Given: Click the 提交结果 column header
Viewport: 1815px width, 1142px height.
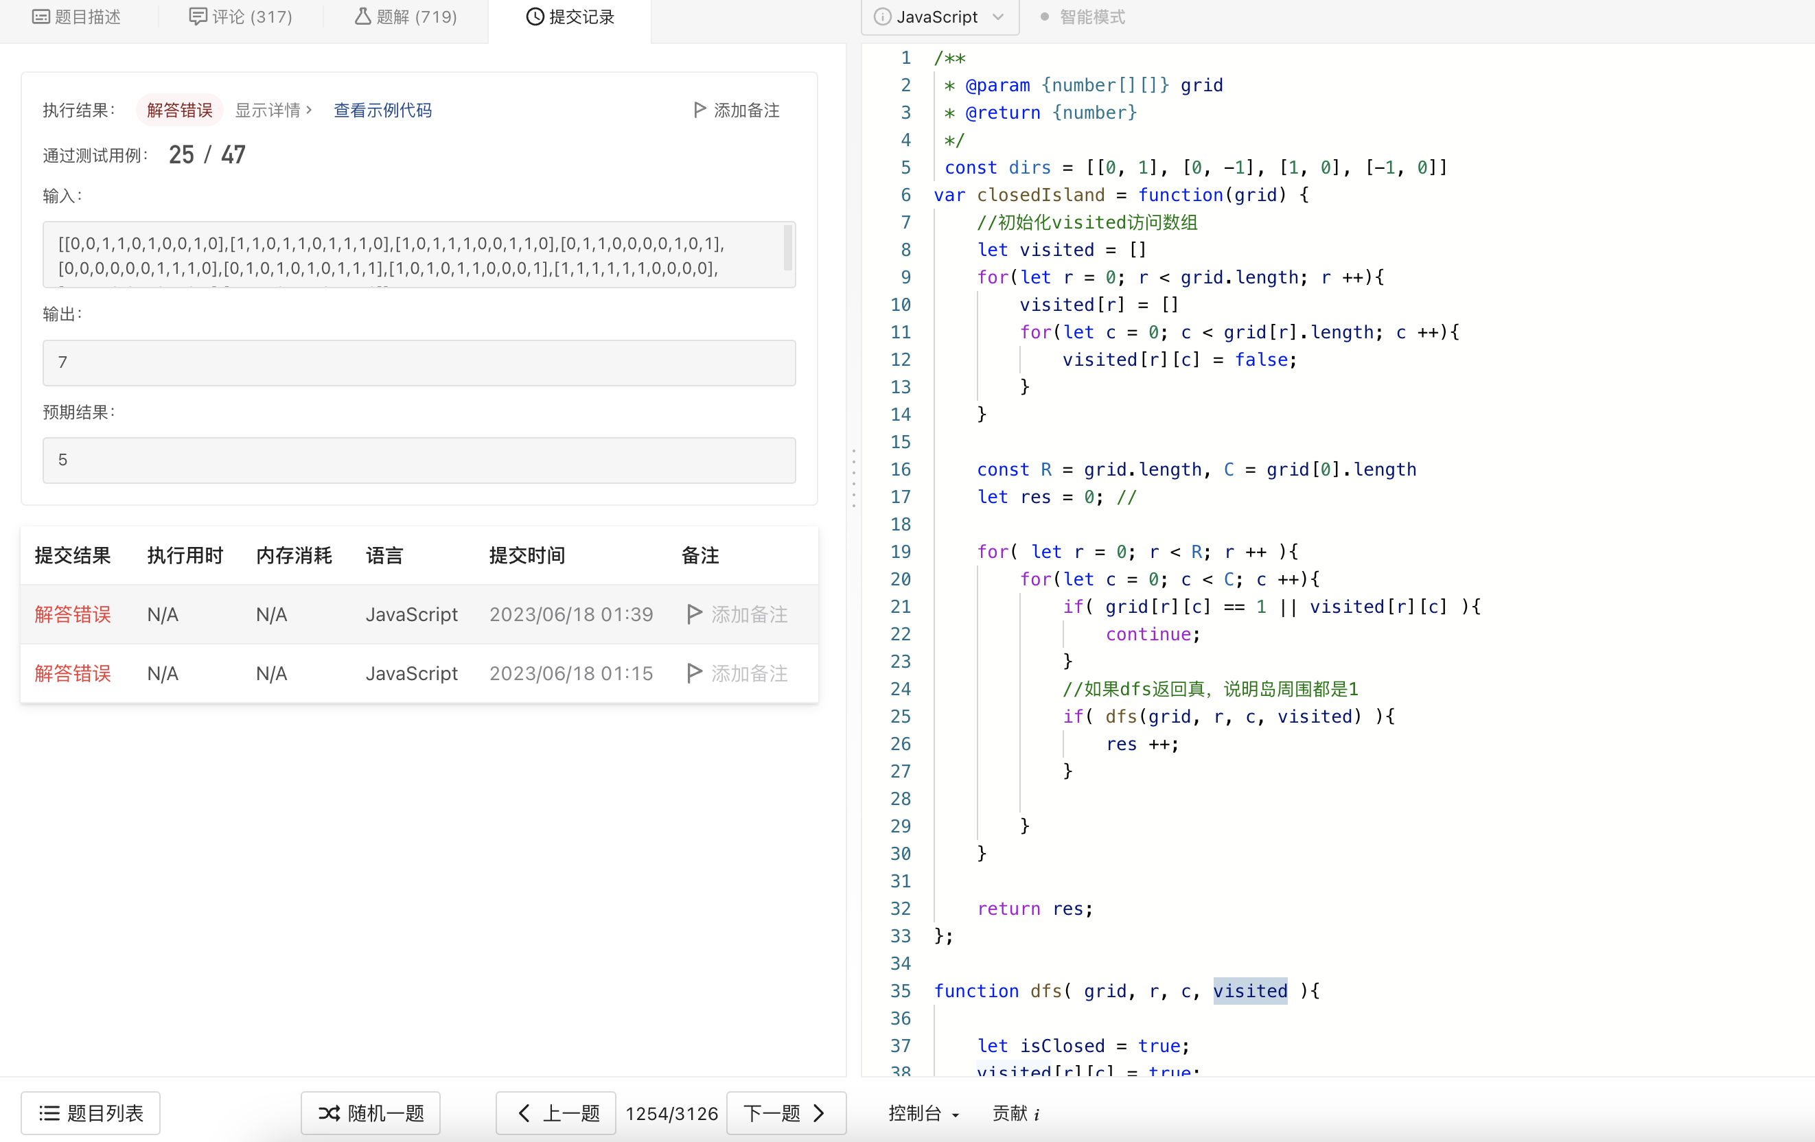Looking at the screenshot, I should [x=72, y=555].
